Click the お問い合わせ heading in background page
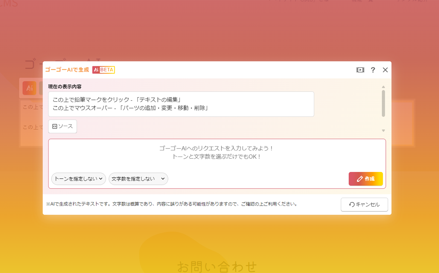 217,266
